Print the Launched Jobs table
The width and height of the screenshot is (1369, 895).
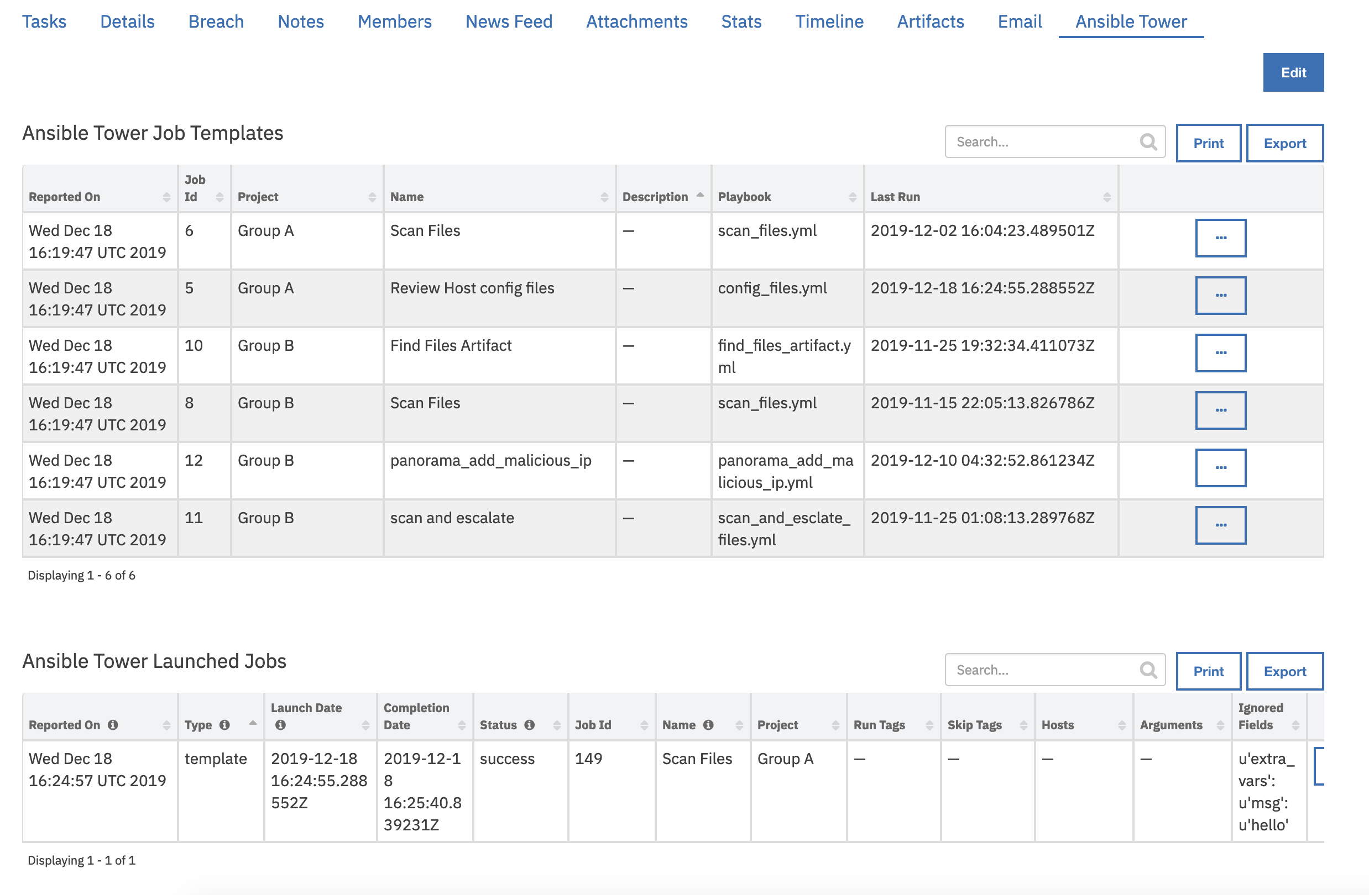point(1208,671)
